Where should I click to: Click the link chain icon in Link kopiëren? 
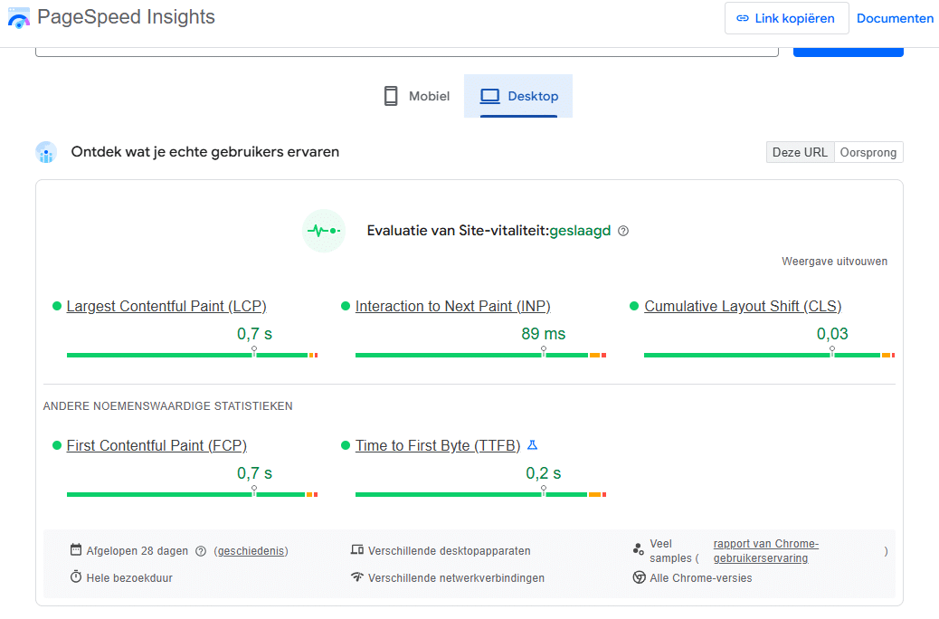[743, 19]
